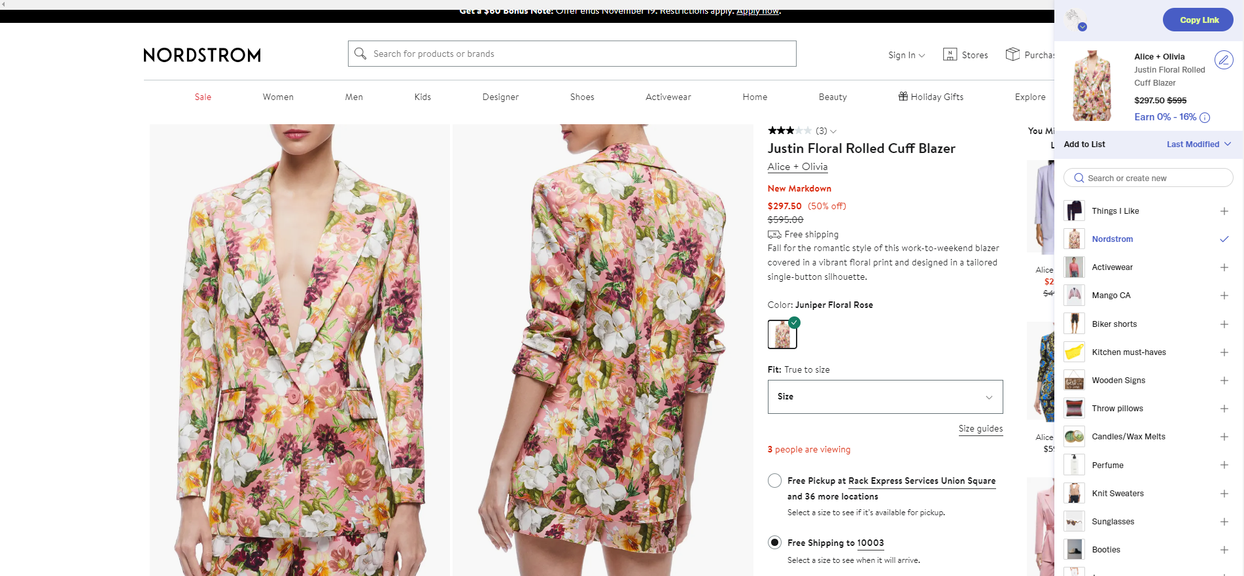Screen dimensions: 1244x576
Task: Open the Sale menu
Action: click(203, 97)
